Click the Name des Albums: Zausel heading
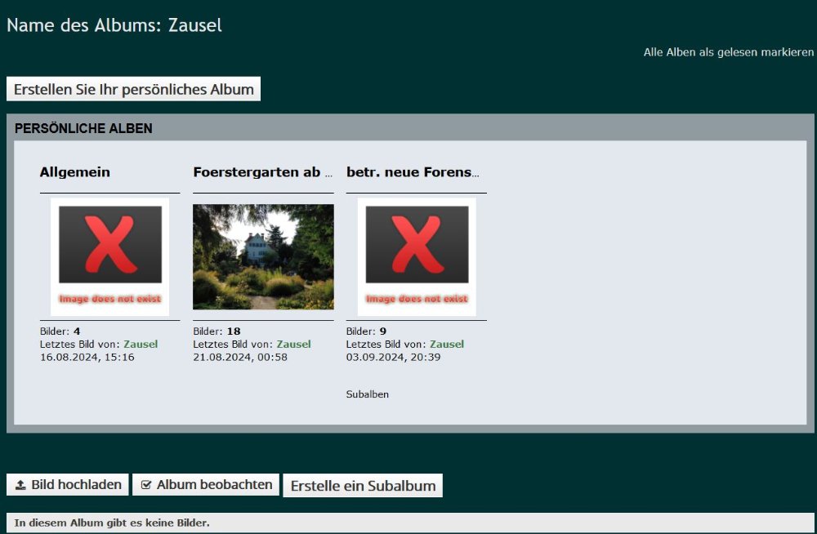Viewport: 817px width, 534px height. pos(114,25)
